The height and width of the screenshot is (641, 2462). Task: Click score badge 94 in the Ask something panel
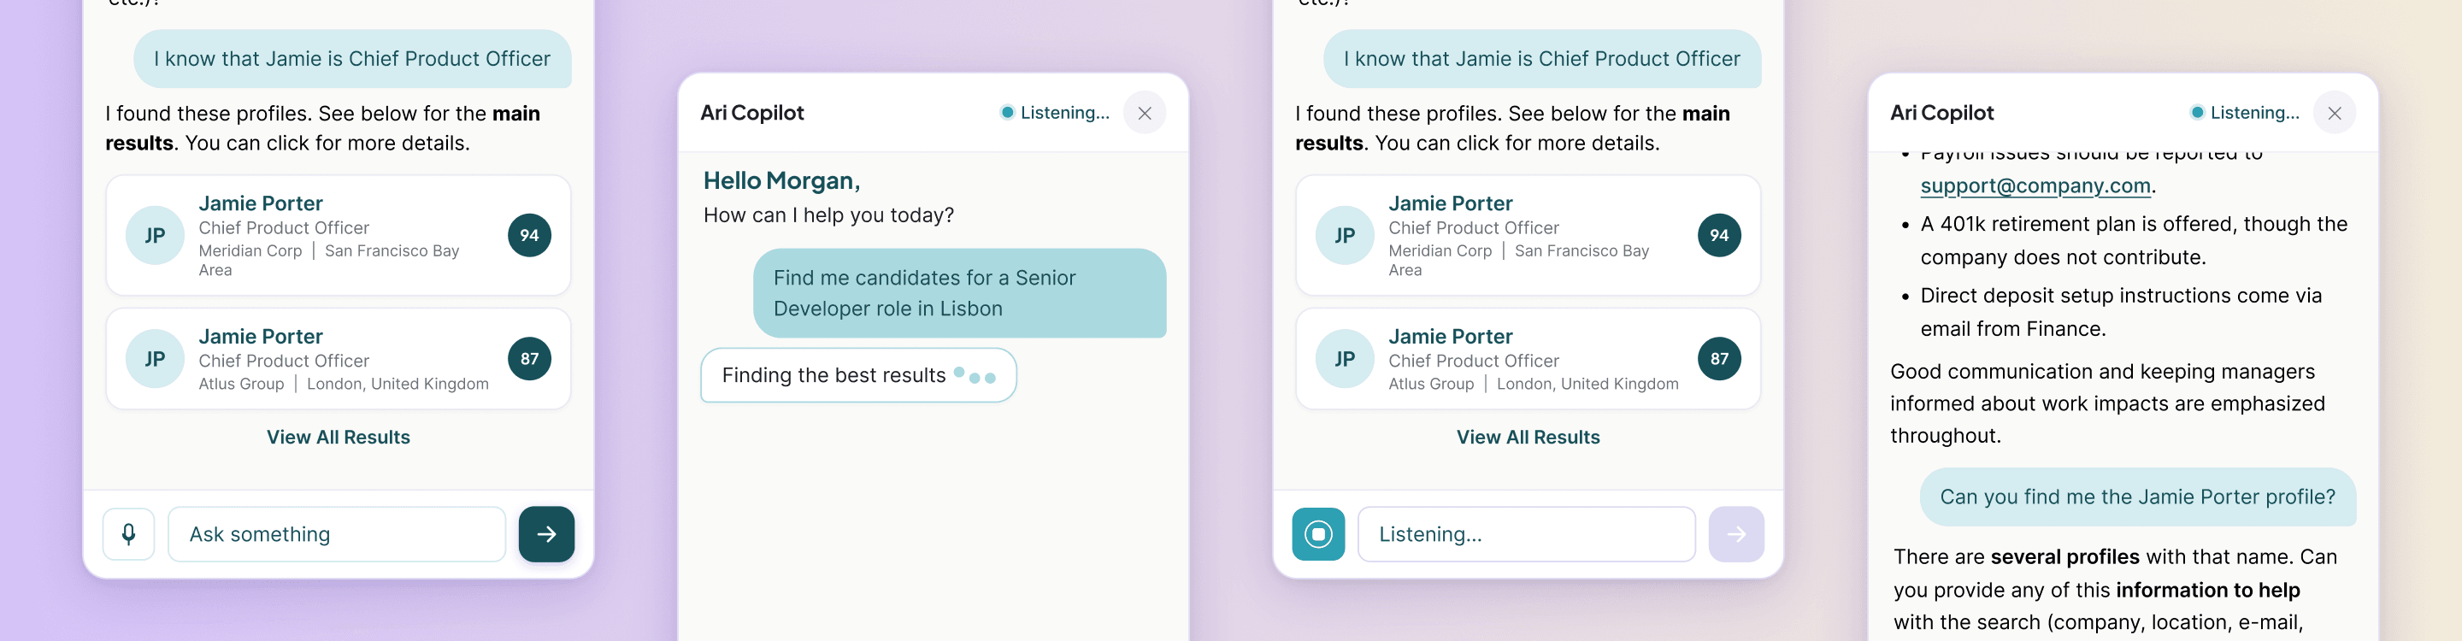[x=529, y=235]
